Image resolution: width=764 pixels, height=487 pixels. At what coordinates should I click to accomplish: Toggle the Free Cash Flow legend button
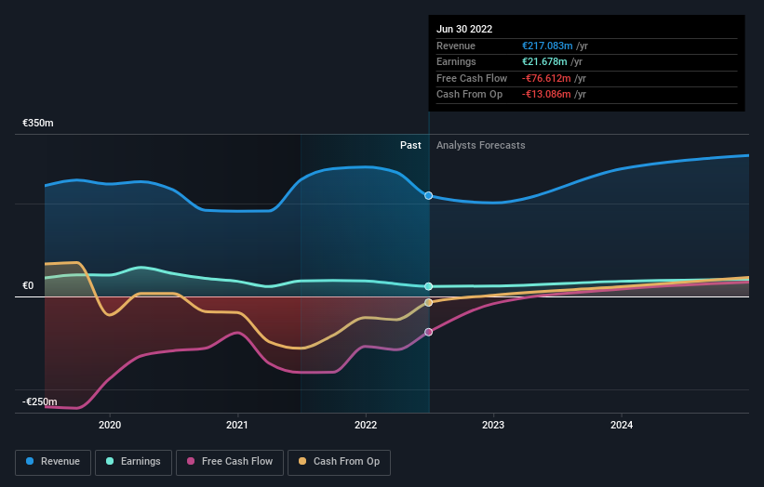point(230,462)
